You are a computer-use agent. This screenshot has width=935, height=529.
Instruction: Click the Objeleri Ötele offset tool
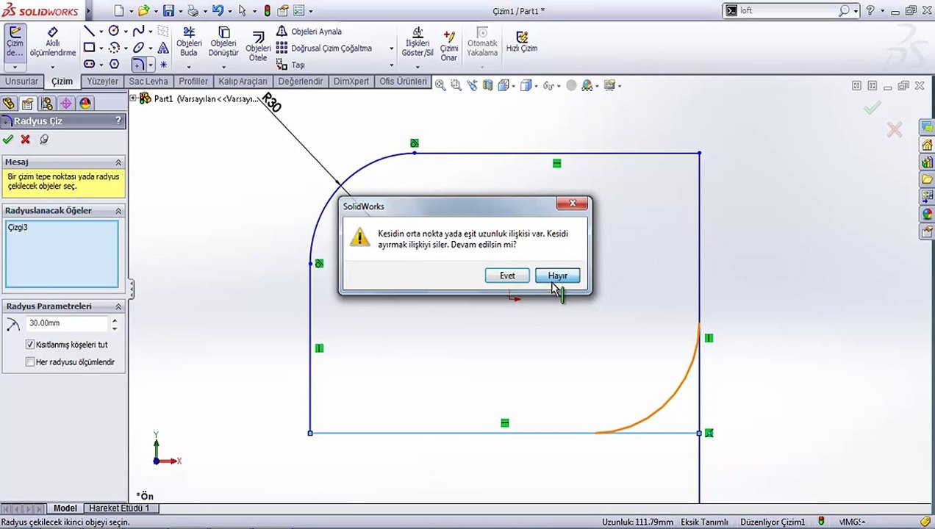[x=258, y=46]
